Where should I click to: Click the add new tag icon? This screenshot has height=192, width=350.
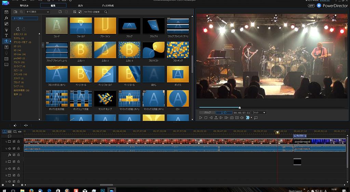pyautogui.click(x=18, y=29)
